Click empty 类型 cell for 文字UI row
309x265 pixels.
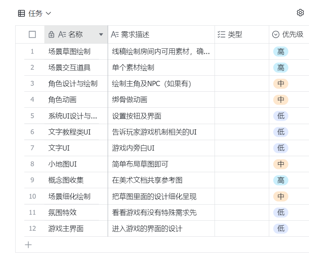(242, 148)
